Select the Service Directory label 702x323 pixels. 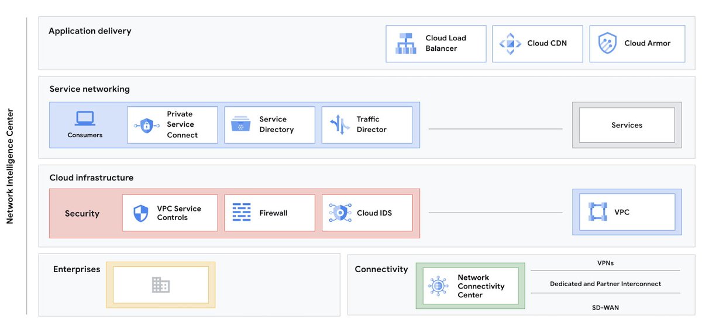tap(277, 124)
